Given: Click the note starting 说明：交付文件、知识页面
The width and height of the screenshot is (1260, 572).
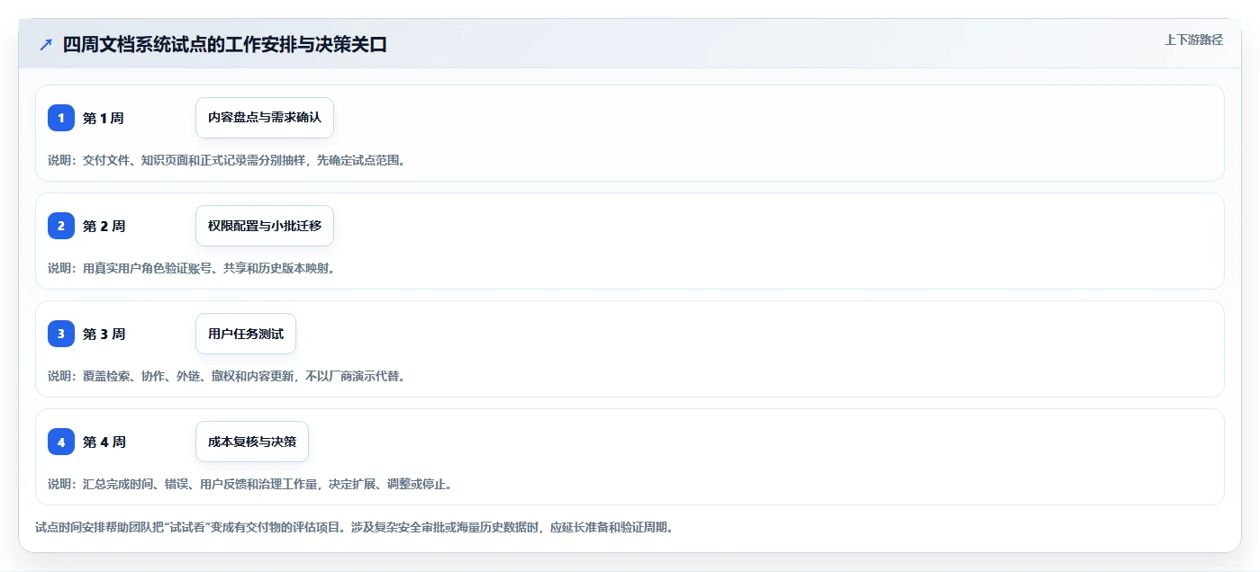Looking at the screenshot, I should 227,160.
